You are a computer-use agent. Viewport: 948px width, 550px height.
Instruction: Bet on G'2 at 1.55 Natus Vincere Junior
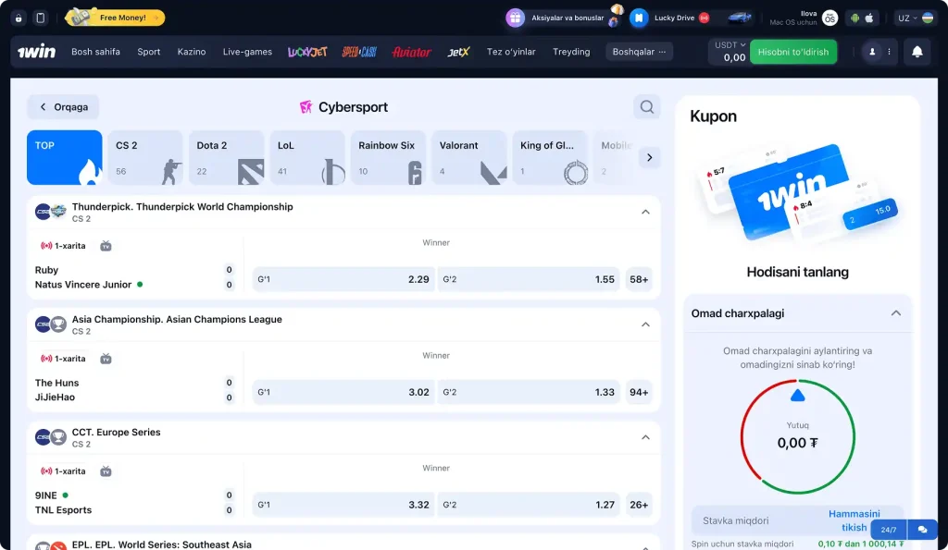[x=529, y=279]
